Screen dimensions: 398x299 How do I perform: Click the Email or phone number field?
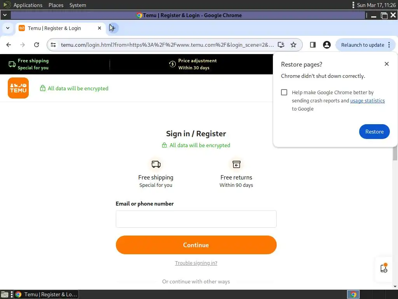tap(196, 219)
